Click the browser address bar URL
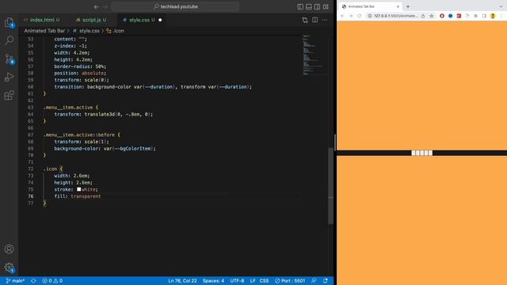The height and width of the screenshot is (285, 507). 395,16
